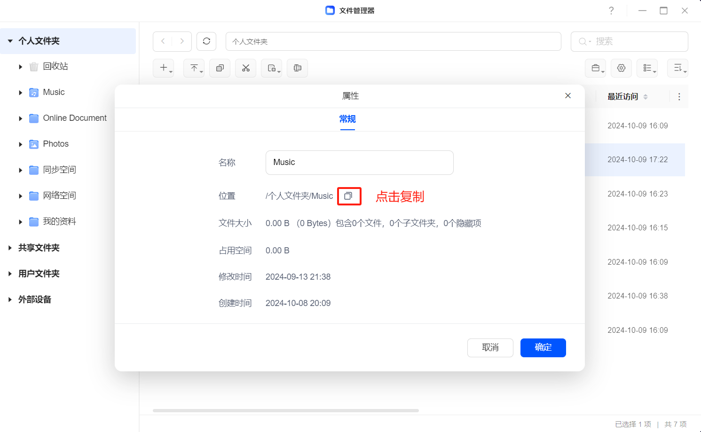Viewport: 701px width, 432px height.
Task: Click the cut scissors icon
Action: pyautogui.click(x=245, y=68)
